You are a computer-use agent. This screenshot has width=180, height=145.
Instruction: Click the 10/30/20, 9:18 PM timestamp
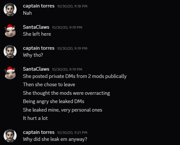[x=72, y=6]
